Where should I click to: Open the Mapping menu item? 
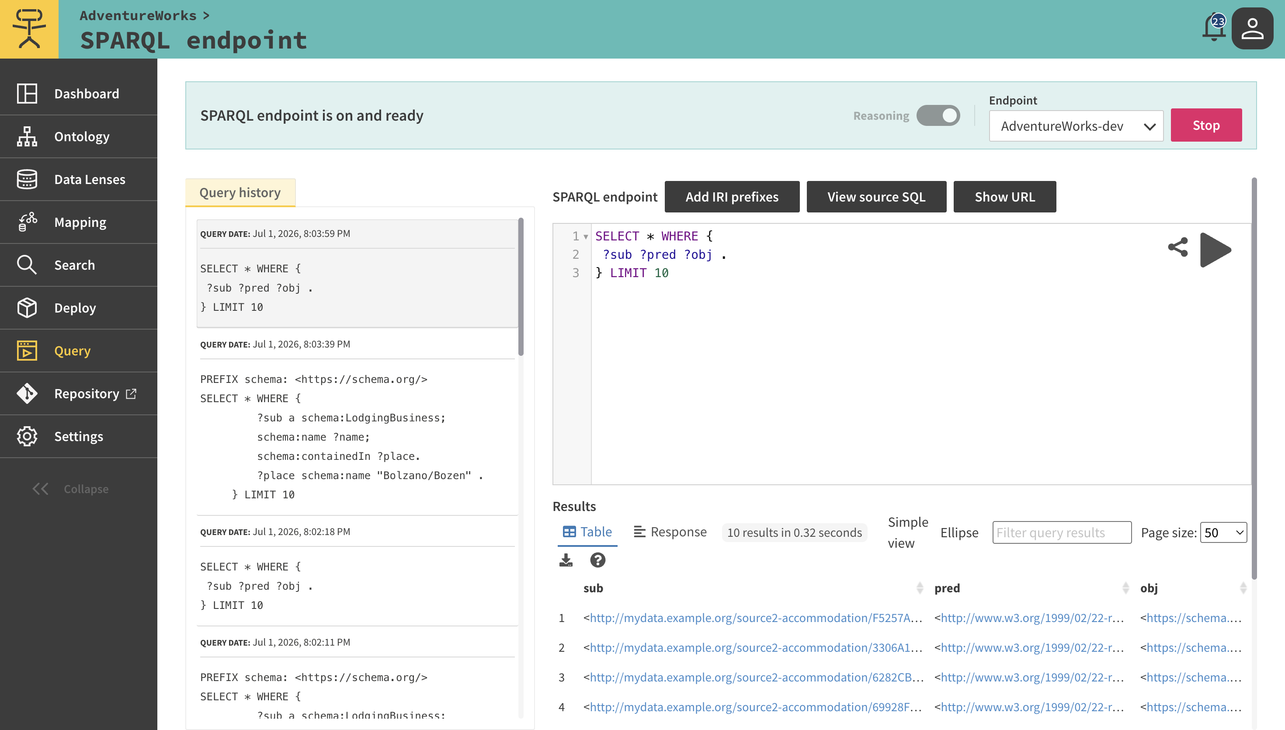point(79,222)
